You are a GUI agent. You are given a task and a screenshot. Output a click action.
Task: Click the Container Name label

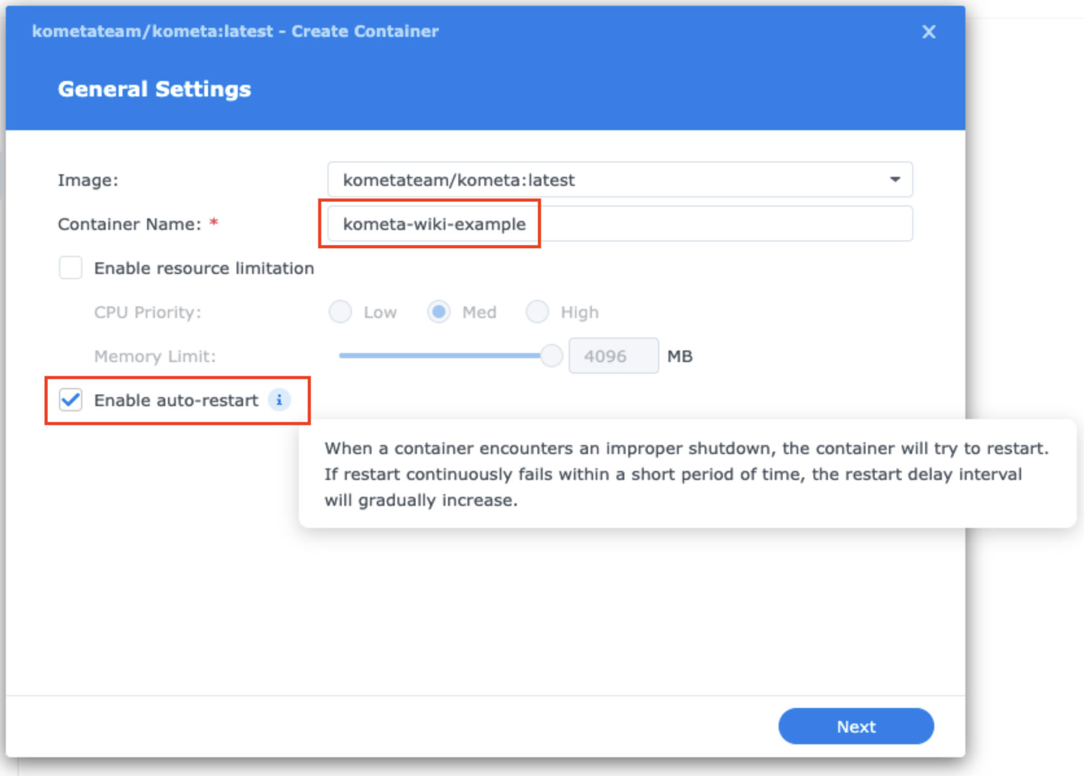point(130,224)
